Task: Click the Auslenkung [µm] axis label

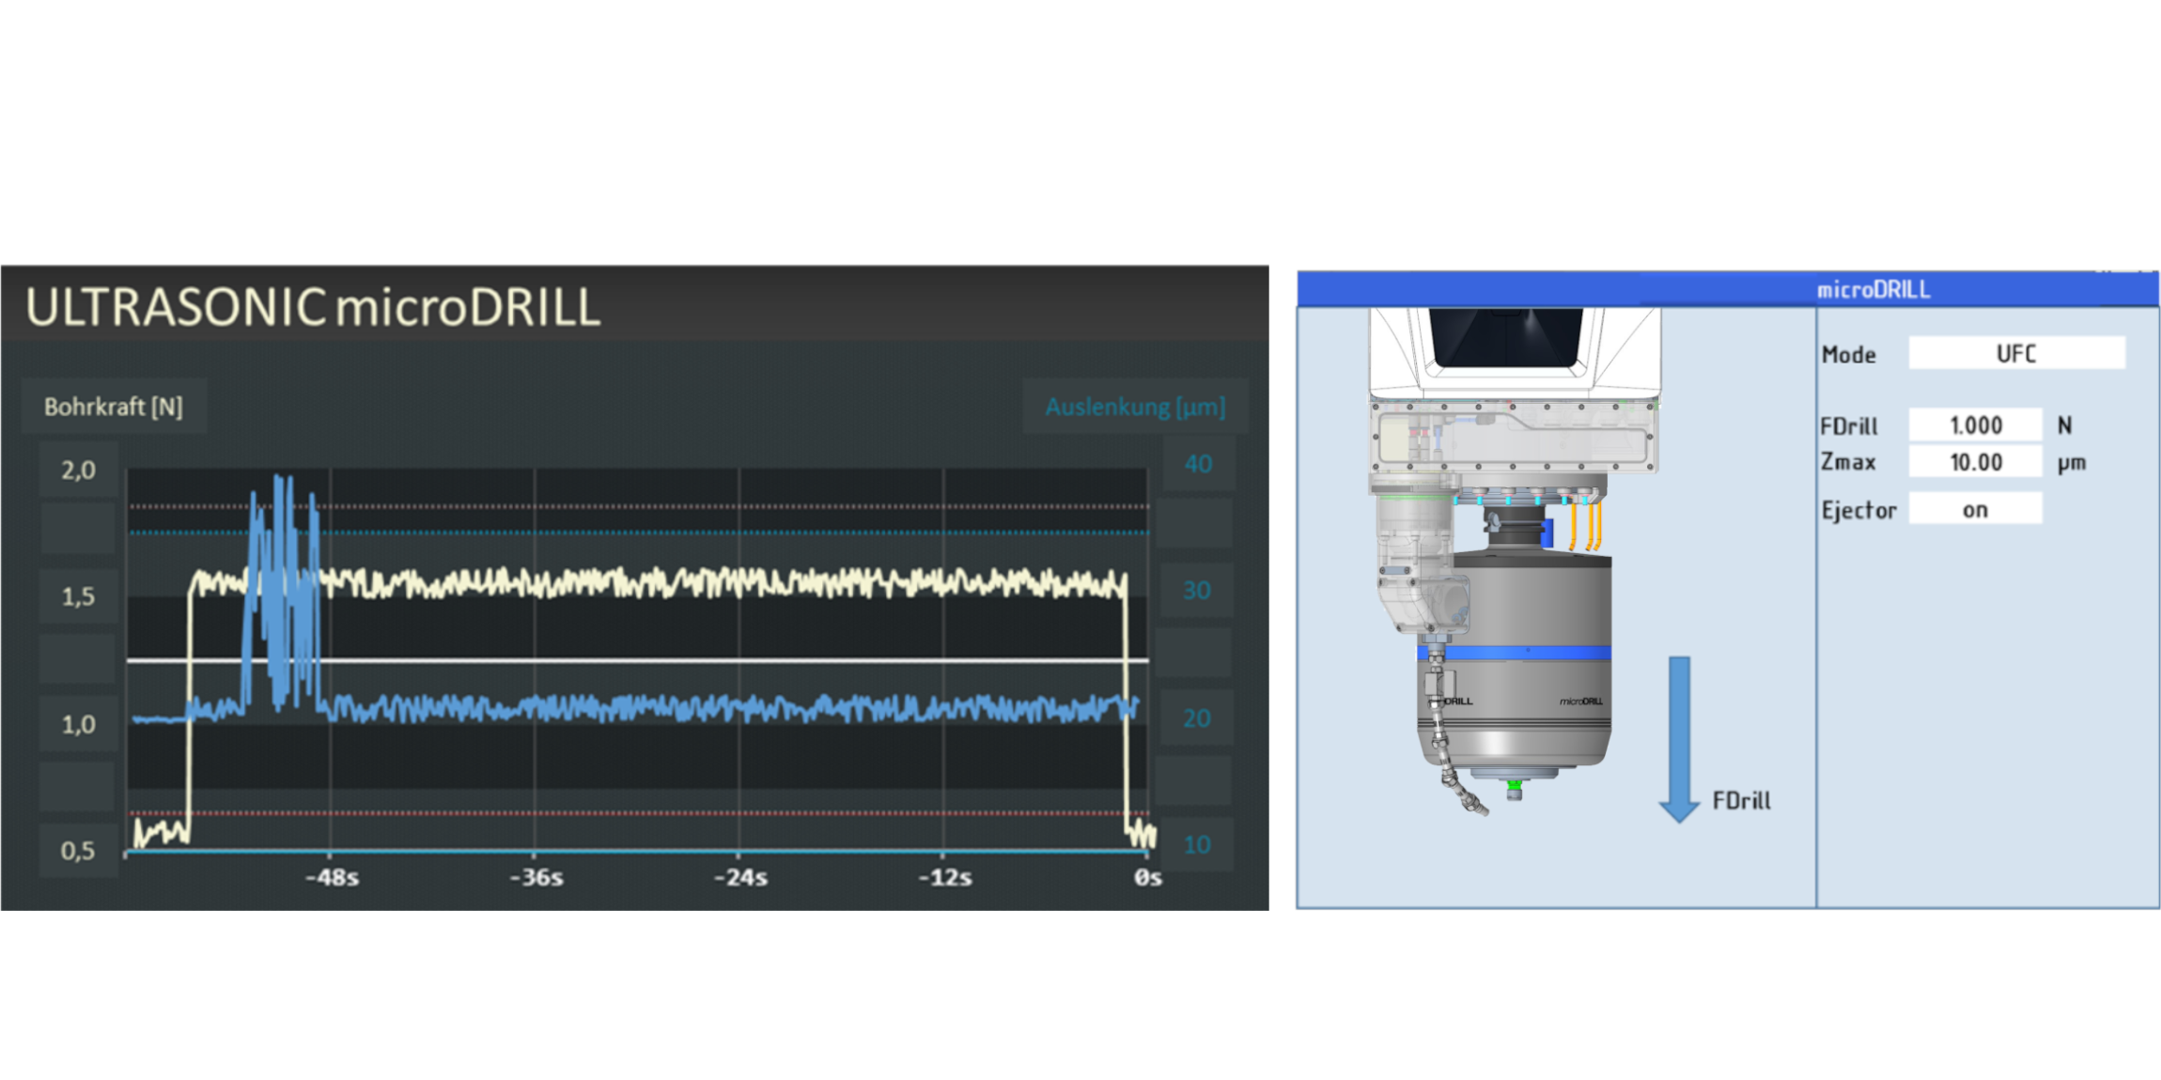Action: click(x=1135, y=407)
